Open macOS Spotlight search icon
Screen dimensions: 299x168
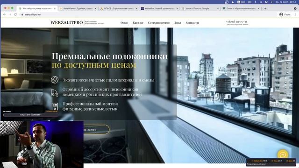pyautogui.click(x=261, y=2)
